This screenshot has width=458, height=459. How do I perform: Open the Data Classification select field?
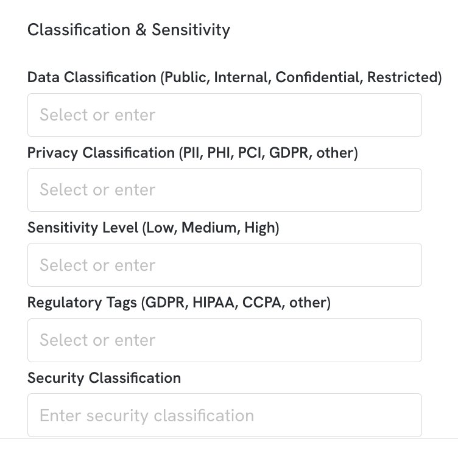pyautogui.click(x=225, y=115)
